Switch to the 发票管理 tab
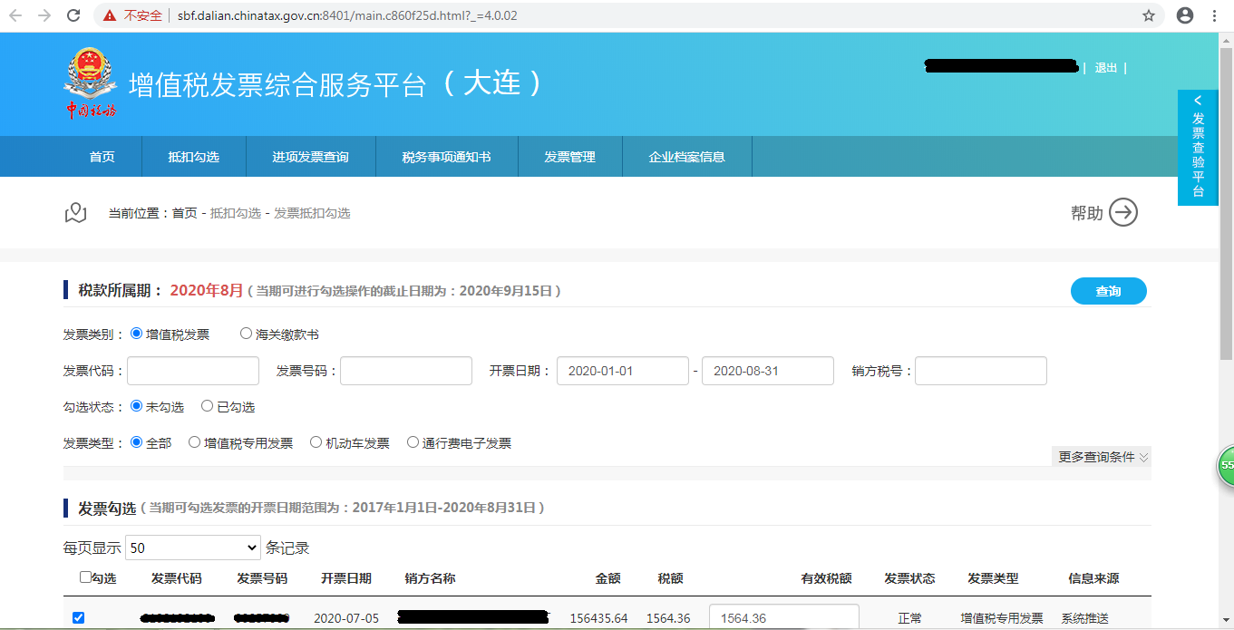1234x630 pixels. [569, 156]
